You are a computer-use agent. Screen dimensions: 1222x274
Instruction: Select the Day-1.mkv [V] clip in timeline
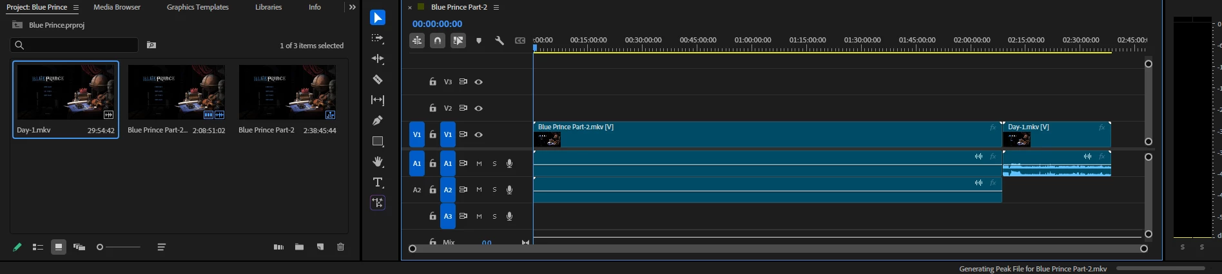[x=1056, y=134]
